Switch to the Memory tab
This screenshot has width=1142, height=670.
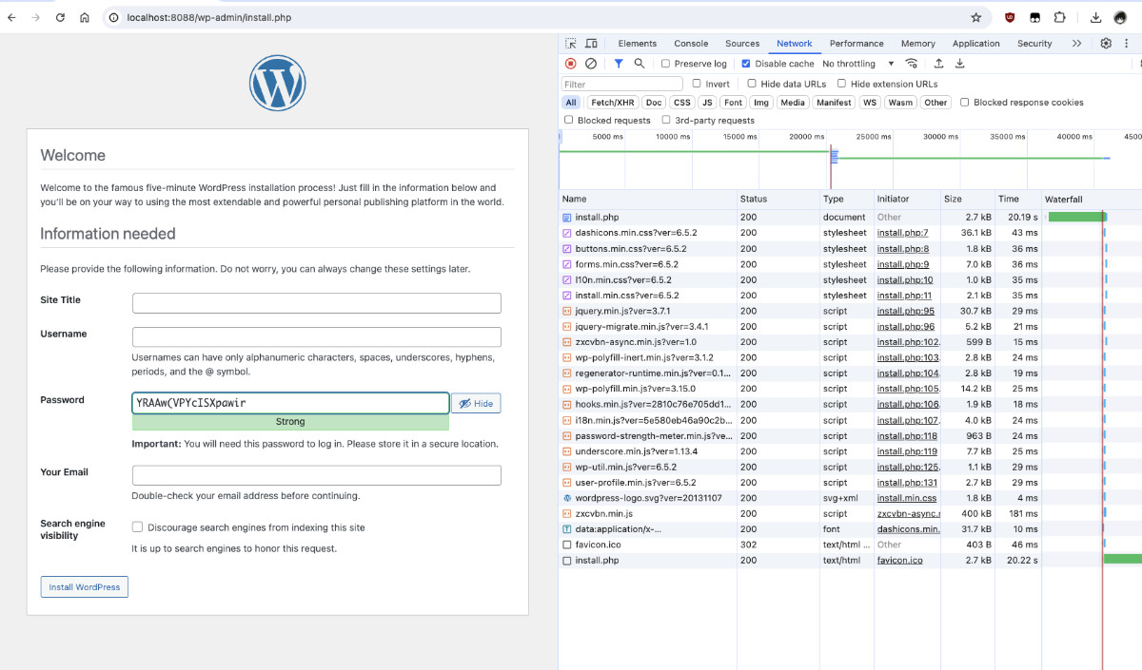(918, 44)
